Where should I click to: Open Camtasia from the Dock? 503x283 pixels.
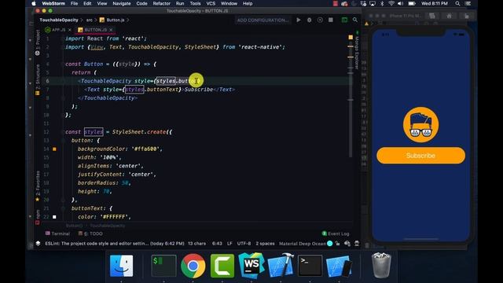[x=222, y=266]
